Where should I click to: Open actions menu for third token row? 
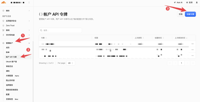(192, 55)
